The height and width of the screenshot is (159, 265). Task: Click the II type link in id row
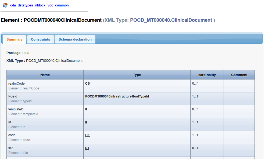point(86,122)
